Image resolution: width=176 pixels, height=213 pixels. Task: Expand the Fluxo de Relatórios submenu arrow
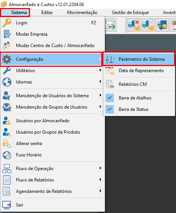pos(100,180)
